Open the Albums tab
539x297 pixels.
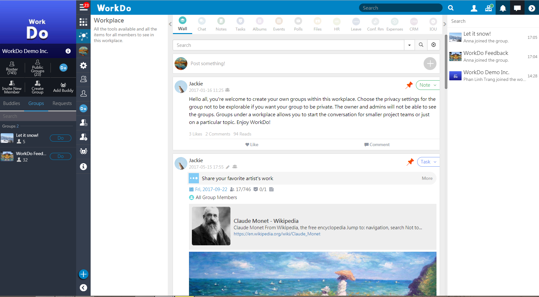click(x=260, y=24)
